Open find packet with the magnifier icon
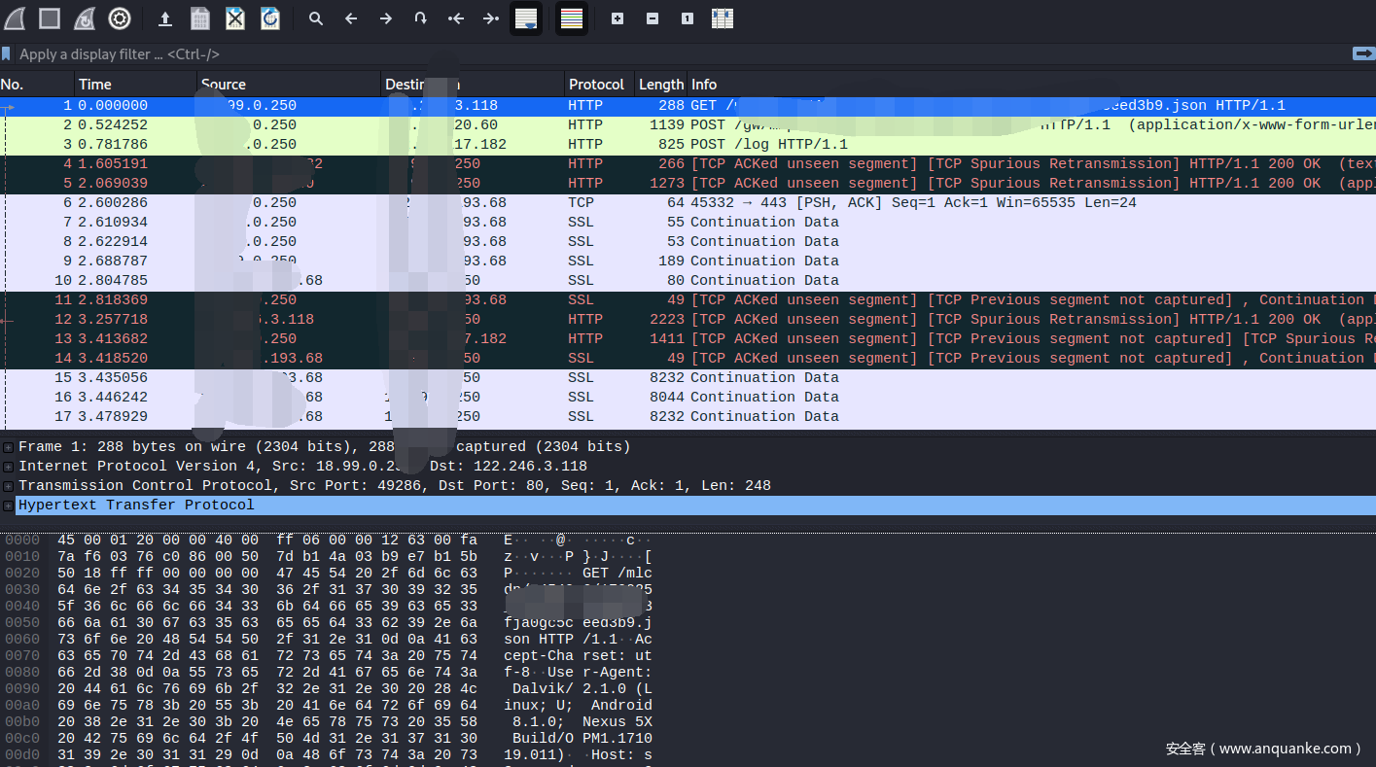 pos(316,17)
